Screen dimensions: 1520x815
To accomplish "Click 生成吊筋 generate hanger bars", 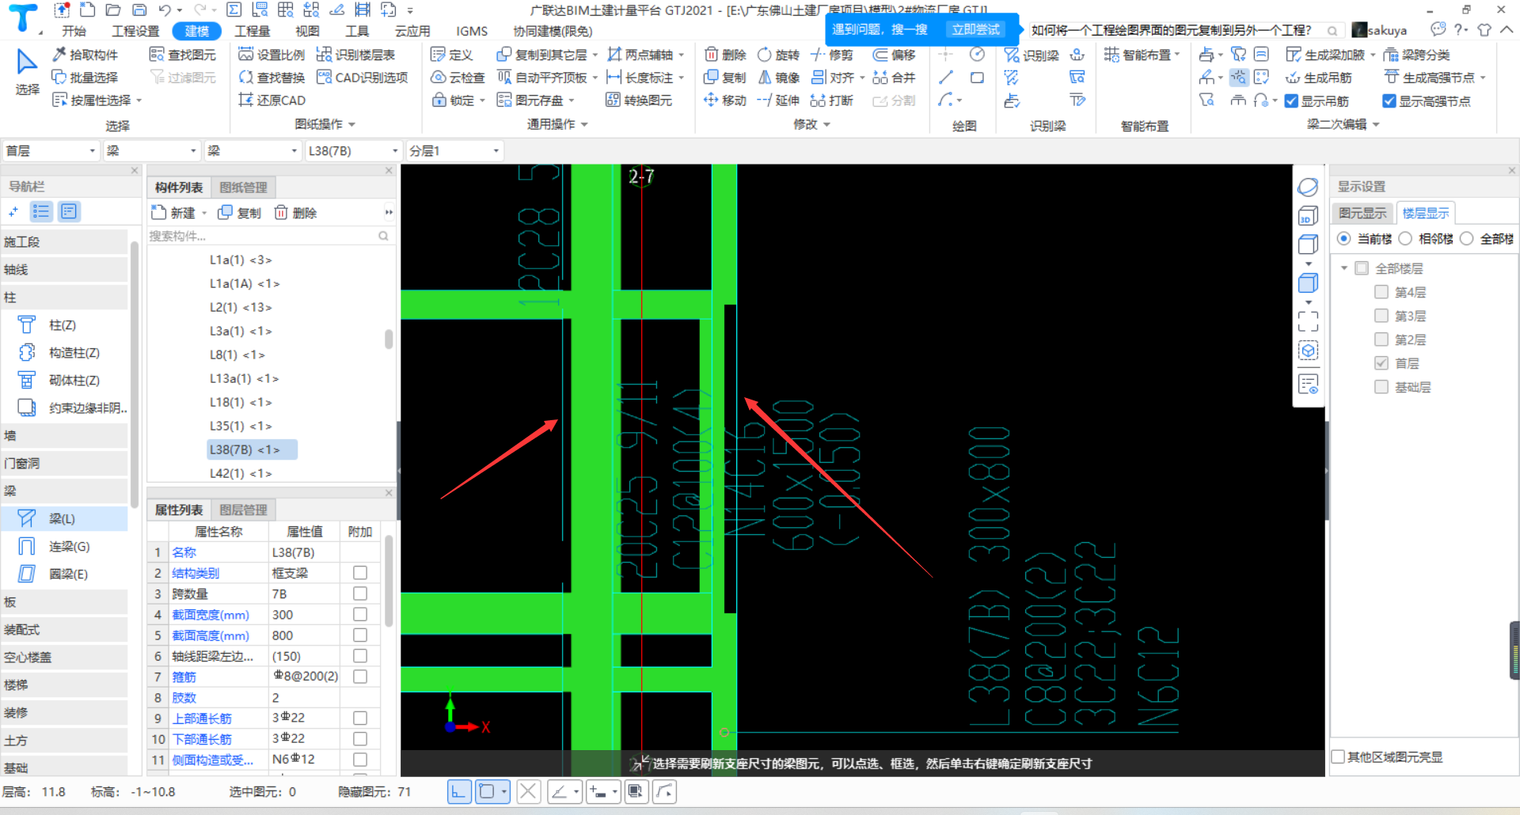I will pos(1318,78).
